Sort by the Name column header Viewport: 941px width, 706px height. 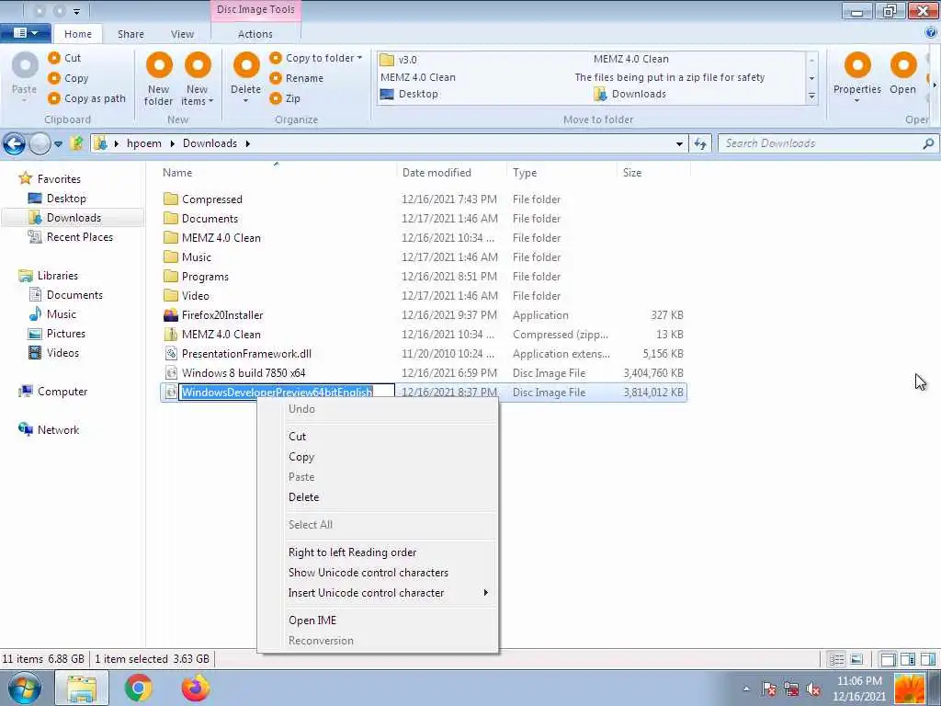click(x=177, y=173)
